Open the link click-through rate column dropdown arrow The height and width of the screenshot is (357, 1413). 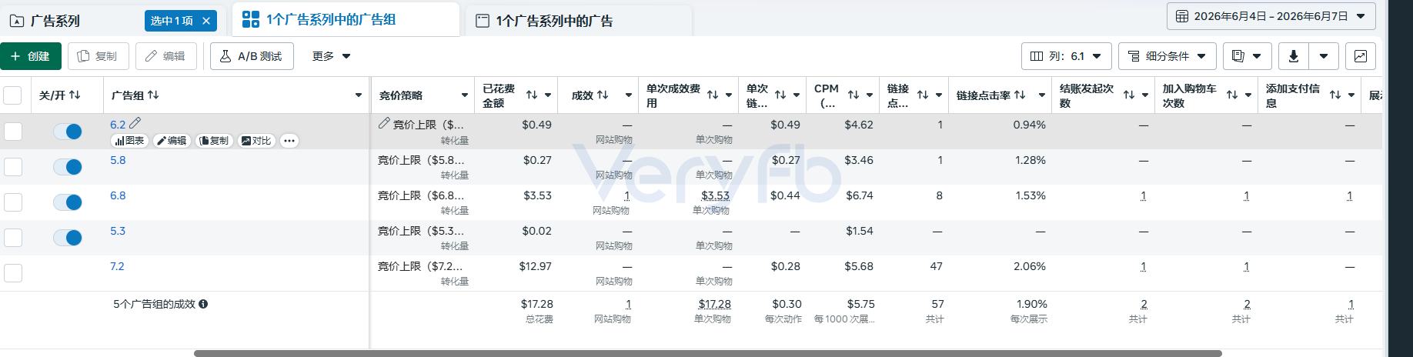point(1042,95)
